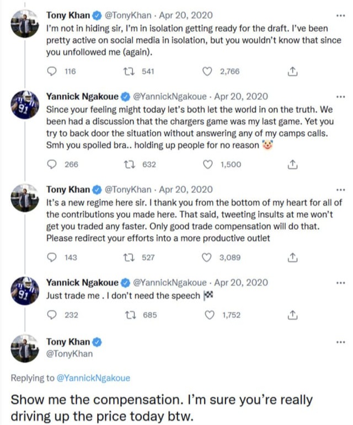Like the tweet with 2,766 likes
353x425 pixels.
(x=208, y=71)
